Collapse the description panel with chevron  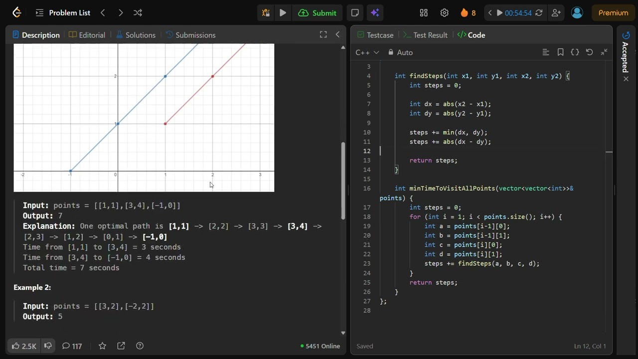pos(337,34)
